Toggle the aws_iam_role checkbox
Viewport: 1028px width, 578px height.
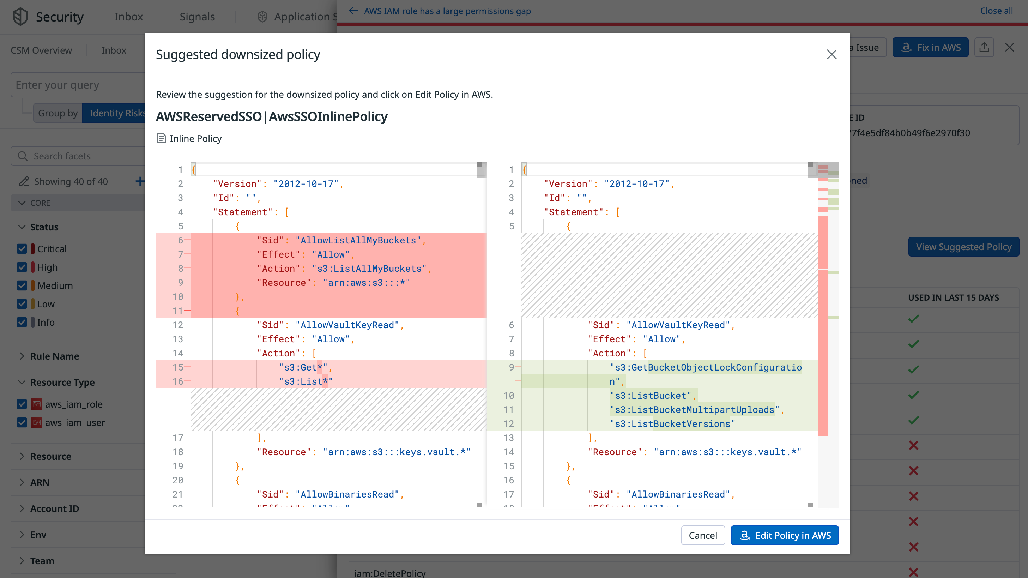[22, 404]
